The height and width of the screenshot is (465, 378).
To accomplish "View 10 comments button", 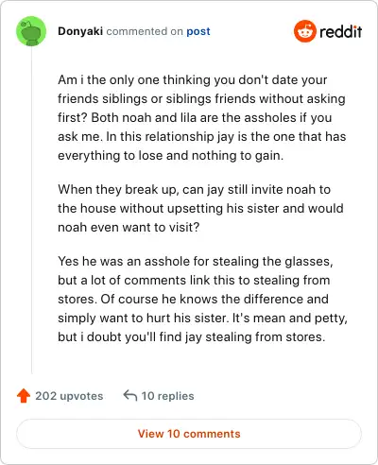I will coord(189,434).
